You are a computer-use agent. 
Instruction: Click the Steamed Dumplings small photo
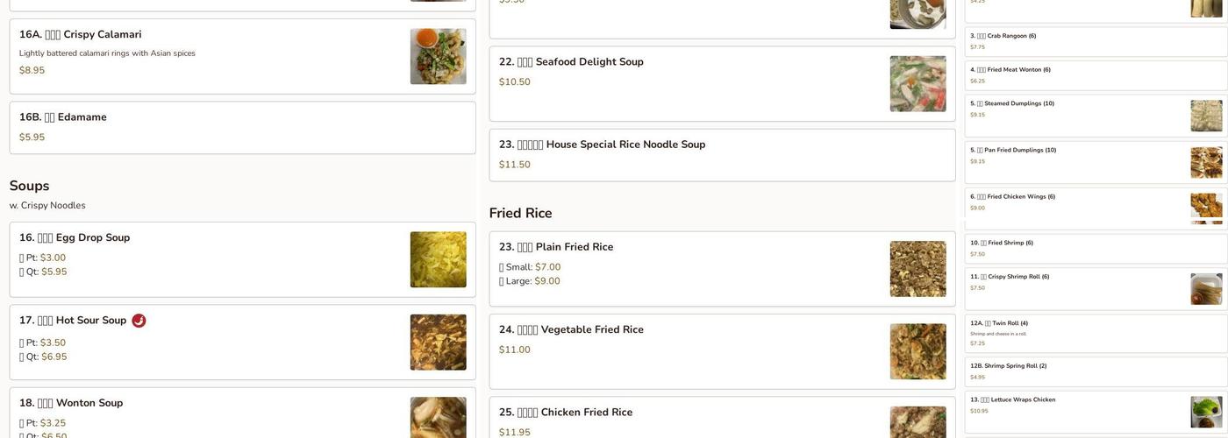pyautogui.click(x=1206, y=116)
